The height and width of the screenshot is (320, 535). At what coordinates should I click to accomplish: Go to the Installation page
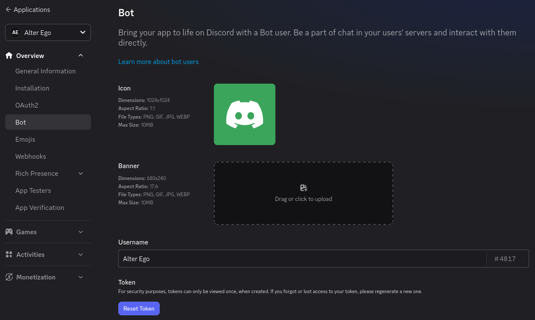(x=48, y=88)
